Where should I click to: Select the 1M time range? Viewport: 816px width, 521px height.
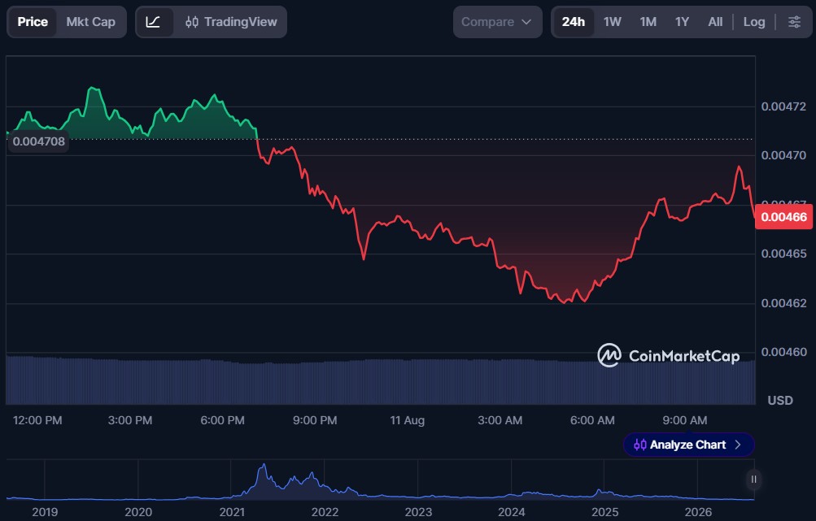648,22
